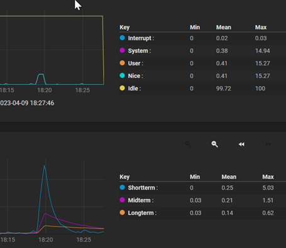Click Longterm min value 0.03
This screenshot has width=286, height=248.
pyautogui.click(x=195, y=213)
